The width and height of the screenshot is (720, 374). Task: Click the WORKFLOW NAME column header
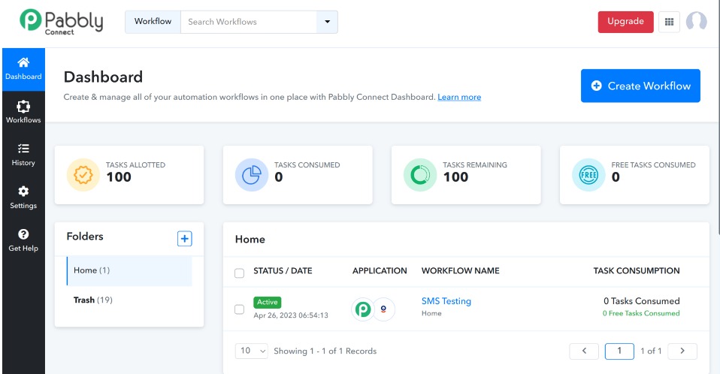(x=461, y=271)
